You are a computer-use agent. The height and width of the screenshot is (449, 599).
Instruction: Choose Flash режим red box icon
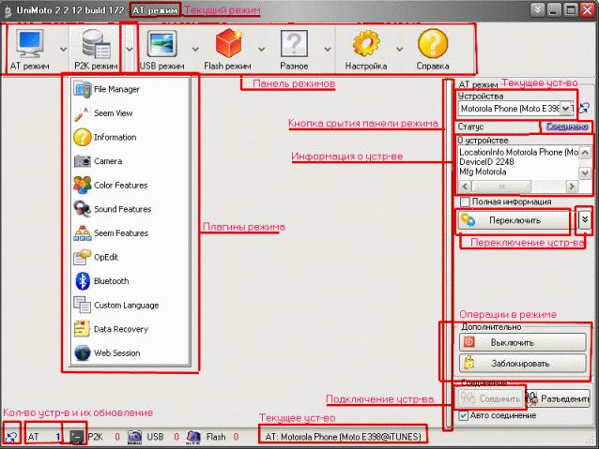point(228,44)
